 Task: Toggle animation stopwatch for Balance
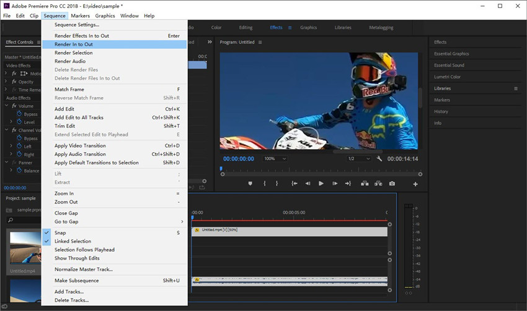click(19, 171)
